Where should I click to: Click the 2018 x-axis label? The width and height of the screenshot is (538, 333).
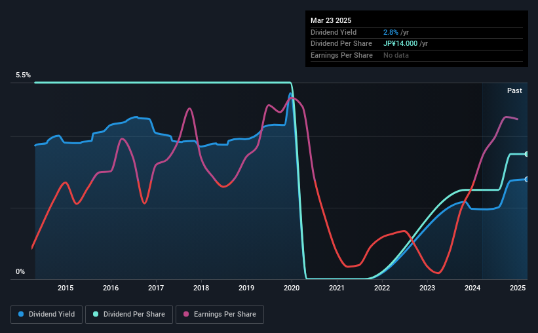pyautogui.click(x=201, y=288)
